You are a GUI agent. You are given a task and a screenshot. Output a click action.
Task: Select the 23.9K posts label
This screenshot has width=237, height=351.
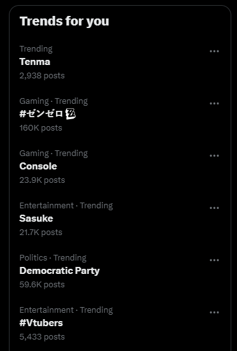(x=42, y=180)
